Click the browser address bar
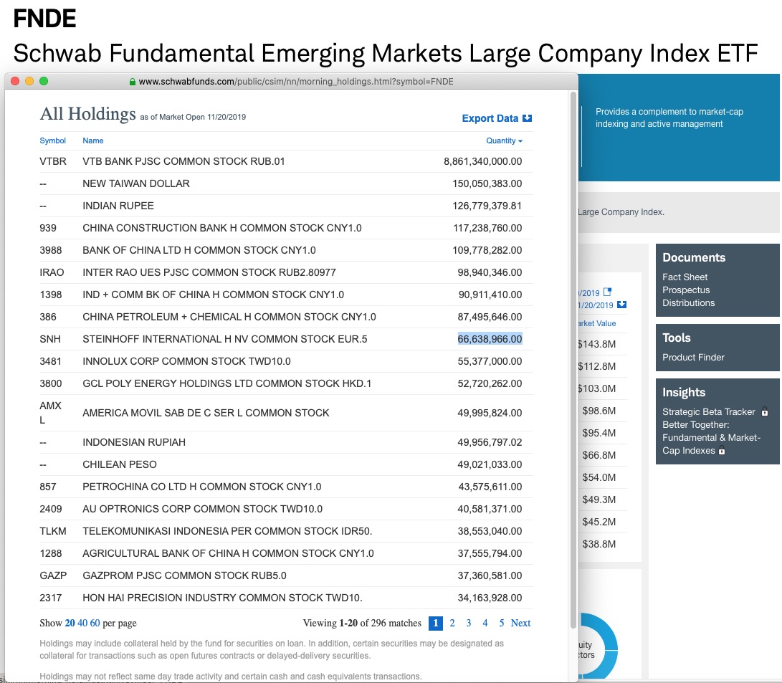The width and height of the screenshot is (782, 683). pyautogui.click(x=294, y=81)
